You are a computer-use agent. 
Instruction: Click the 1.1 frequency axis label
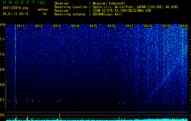click(2, 39)
